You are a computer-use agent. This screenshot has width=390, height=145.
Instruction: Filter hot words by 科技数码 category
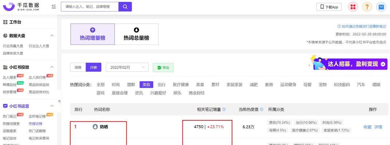(342, 84)
